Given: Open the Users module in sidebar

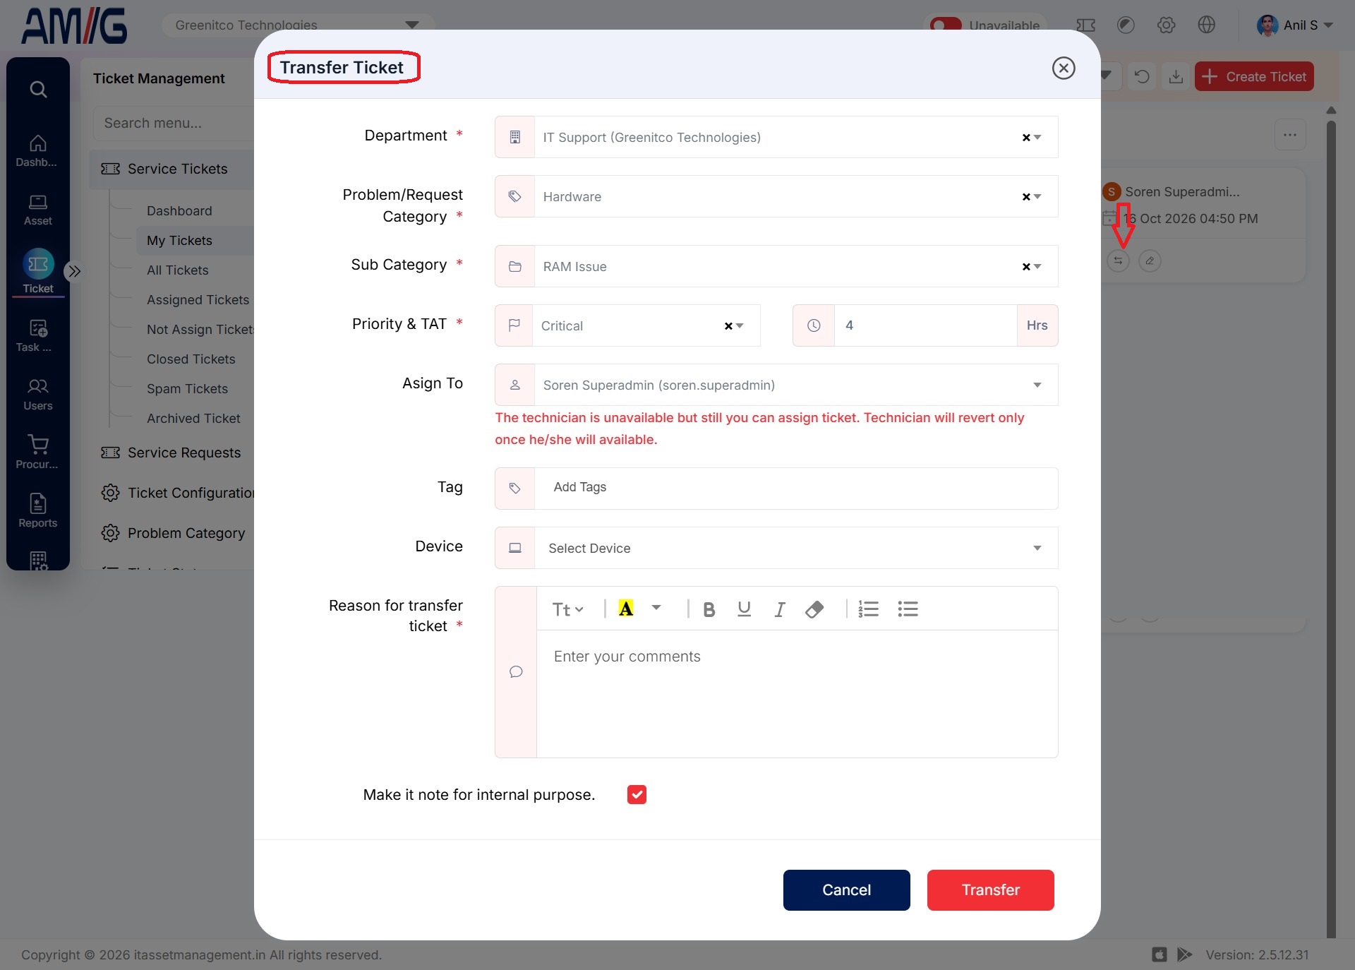Looking at the screenshot, I should 38,395.
